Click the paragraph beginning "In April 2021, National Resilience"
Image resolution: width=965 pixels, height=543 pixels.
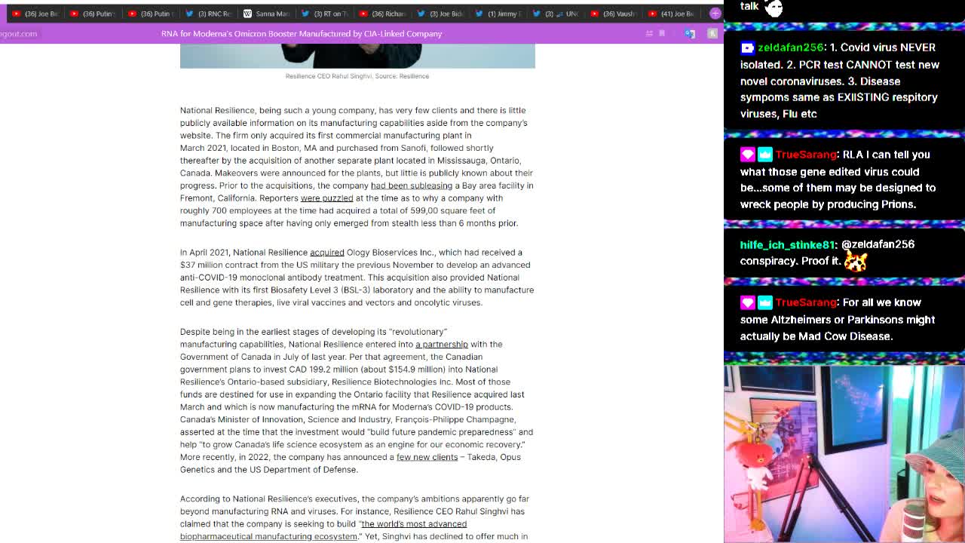[357, 278]
